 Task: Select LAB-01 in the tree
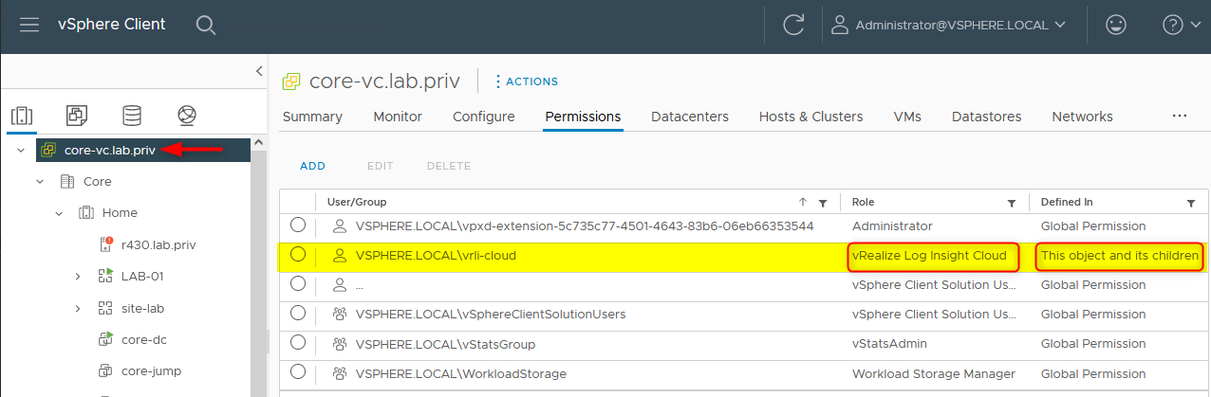(x=143, y=277)
